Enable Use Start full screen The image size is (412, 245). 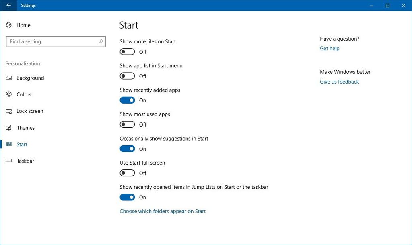[x=127, y=173]
